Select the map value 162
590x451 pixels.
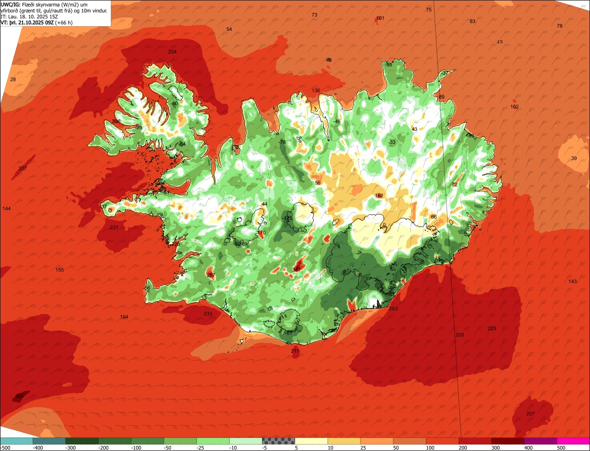[x=379, y=196]
